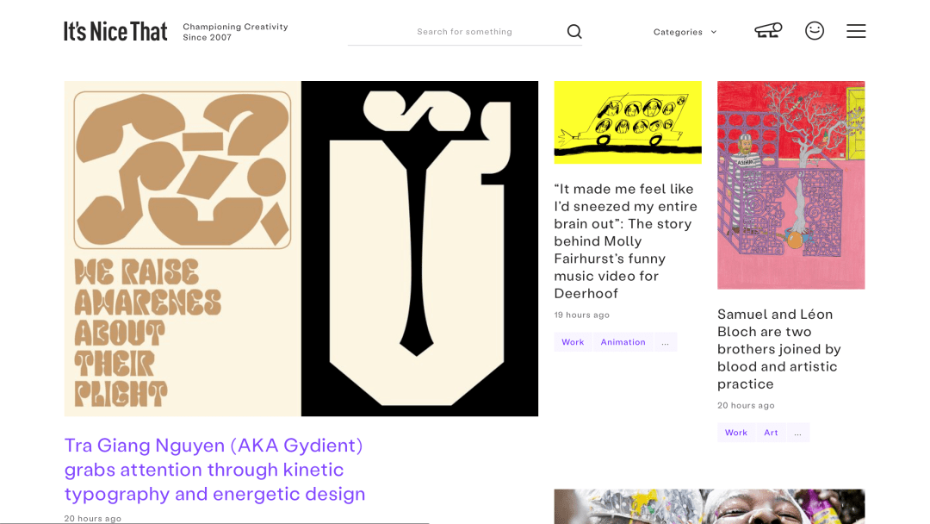Open the partially visible face photo thumbnail
This screenshot has width=930, height=524.
[x=710, y=506]
